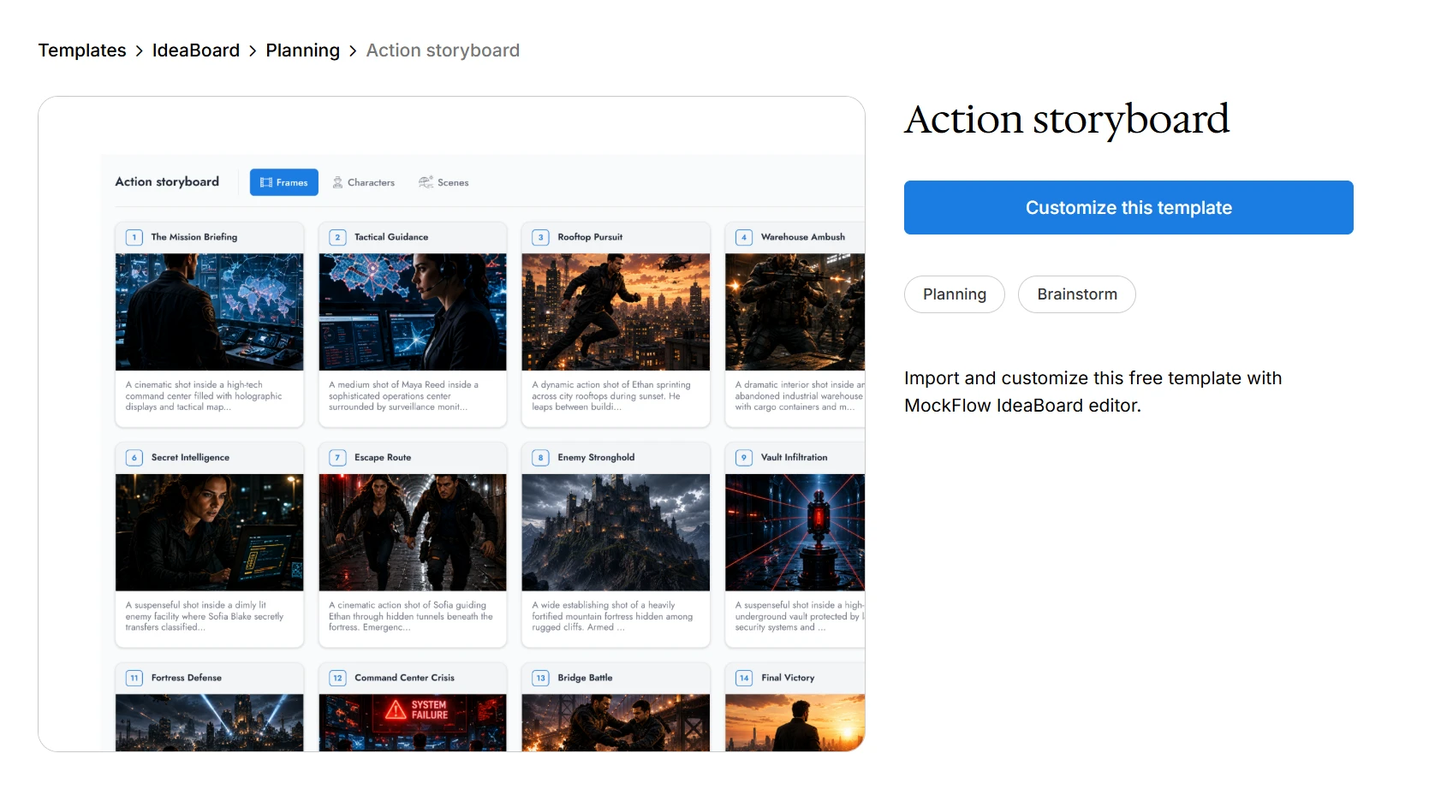Click frame number 14 badge
Viewport: 1429px width, 789px height.
[744, 678]
